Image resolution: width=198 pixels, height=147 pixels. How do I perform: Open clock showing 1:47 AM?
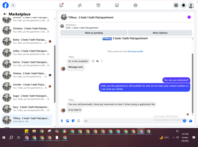click(185, 137)
